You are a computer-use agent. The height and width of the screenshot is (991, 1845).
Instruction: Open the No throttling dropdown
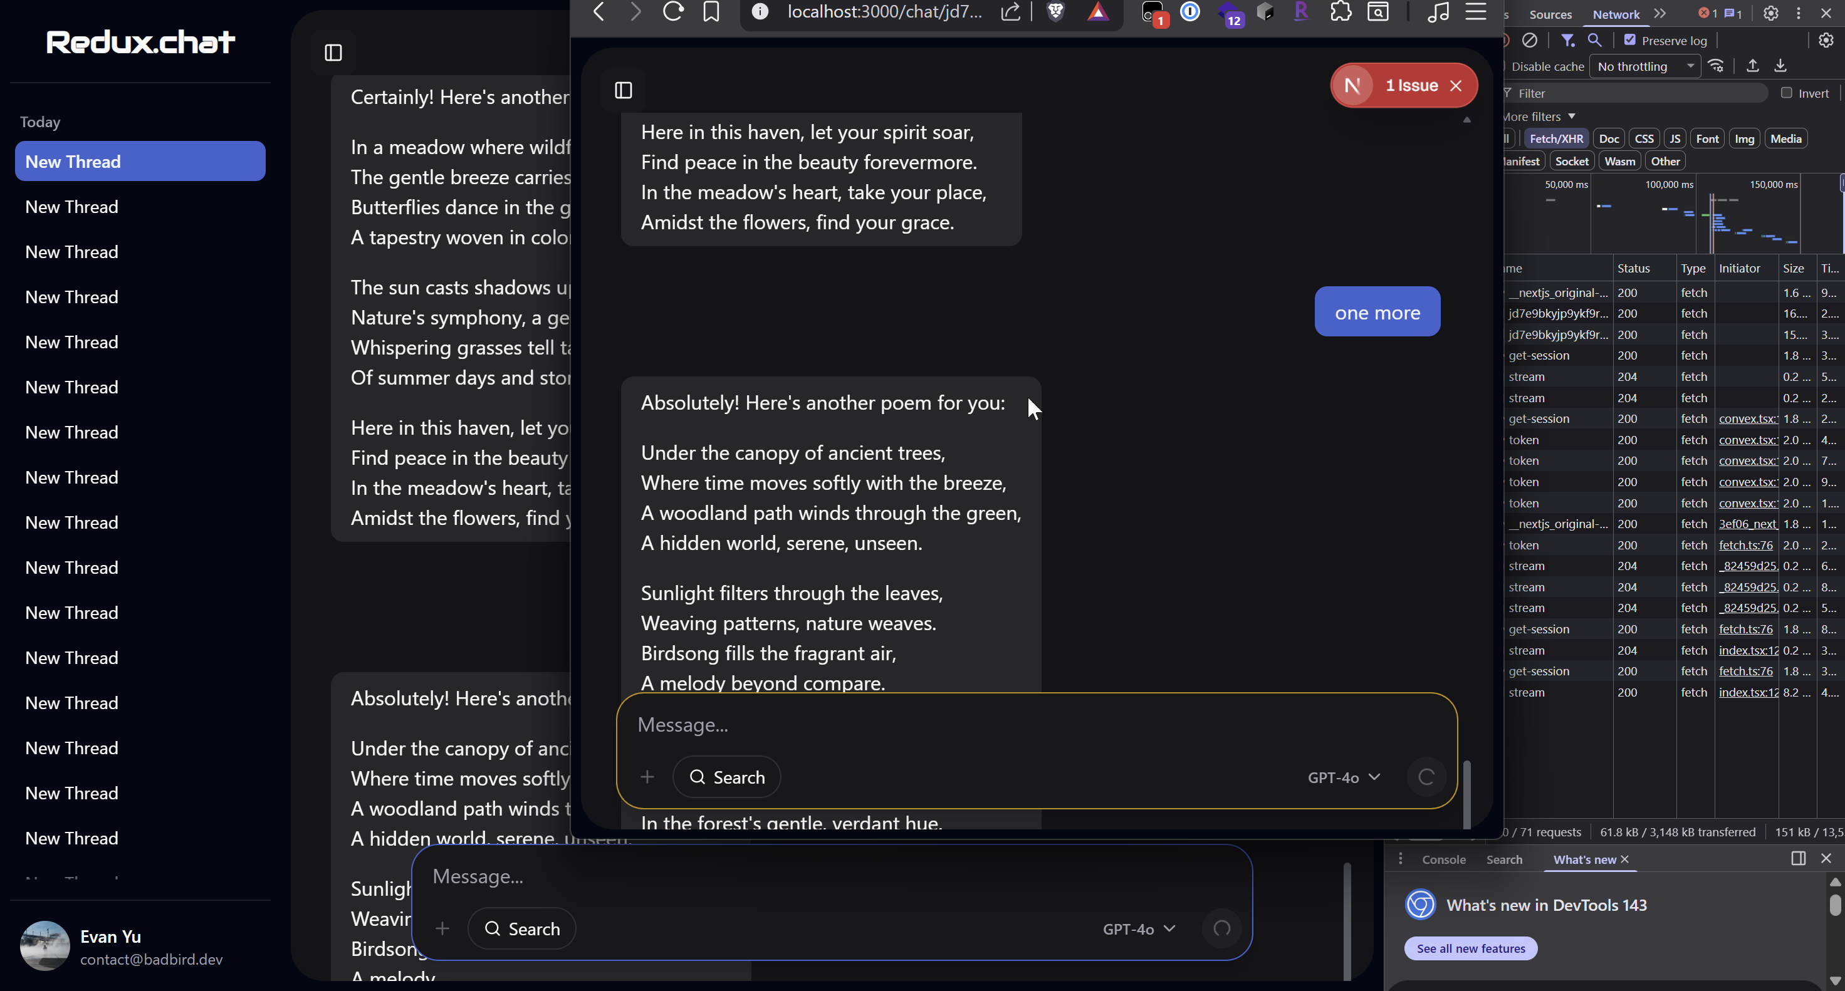tap(1645, 66)
